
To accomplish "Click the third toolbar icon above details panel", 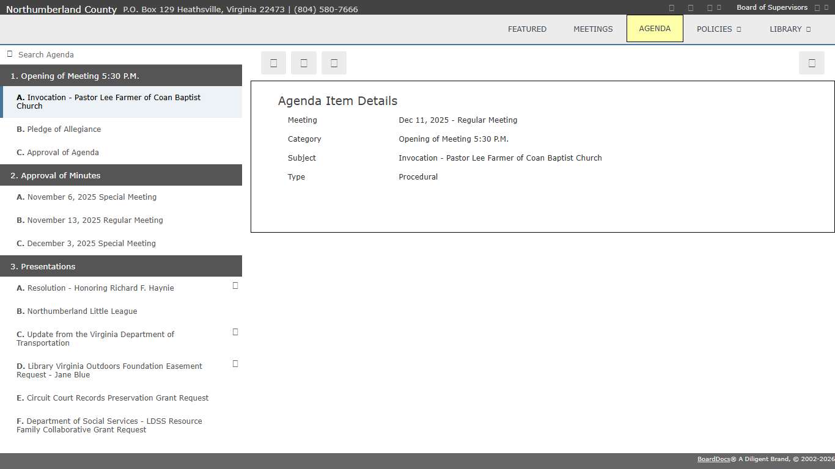I will (334, 63).
